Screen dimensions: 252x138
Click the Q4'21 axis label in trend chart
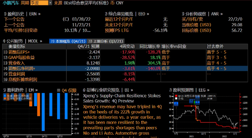[45, 136]
